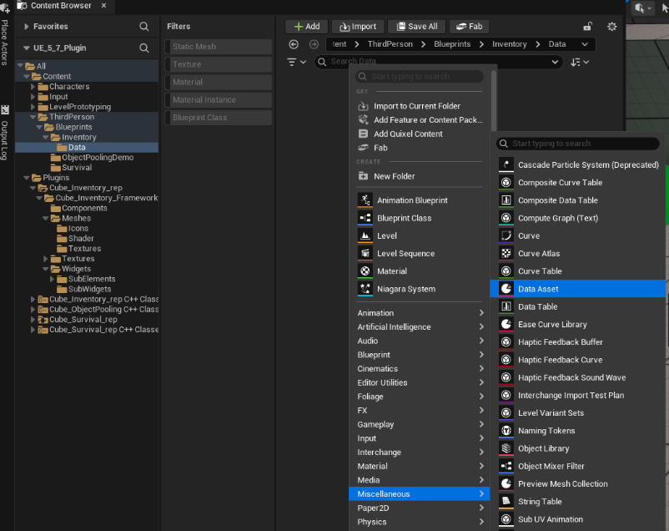Click the Data Asset icon in submenu
Image resolution: width=669 pixels, height=531 pixels.
tap(506, 289)
